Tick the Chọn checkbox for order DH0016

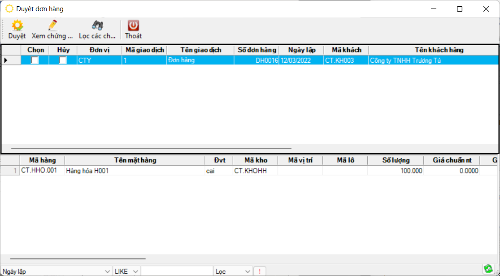coord(35,60)
